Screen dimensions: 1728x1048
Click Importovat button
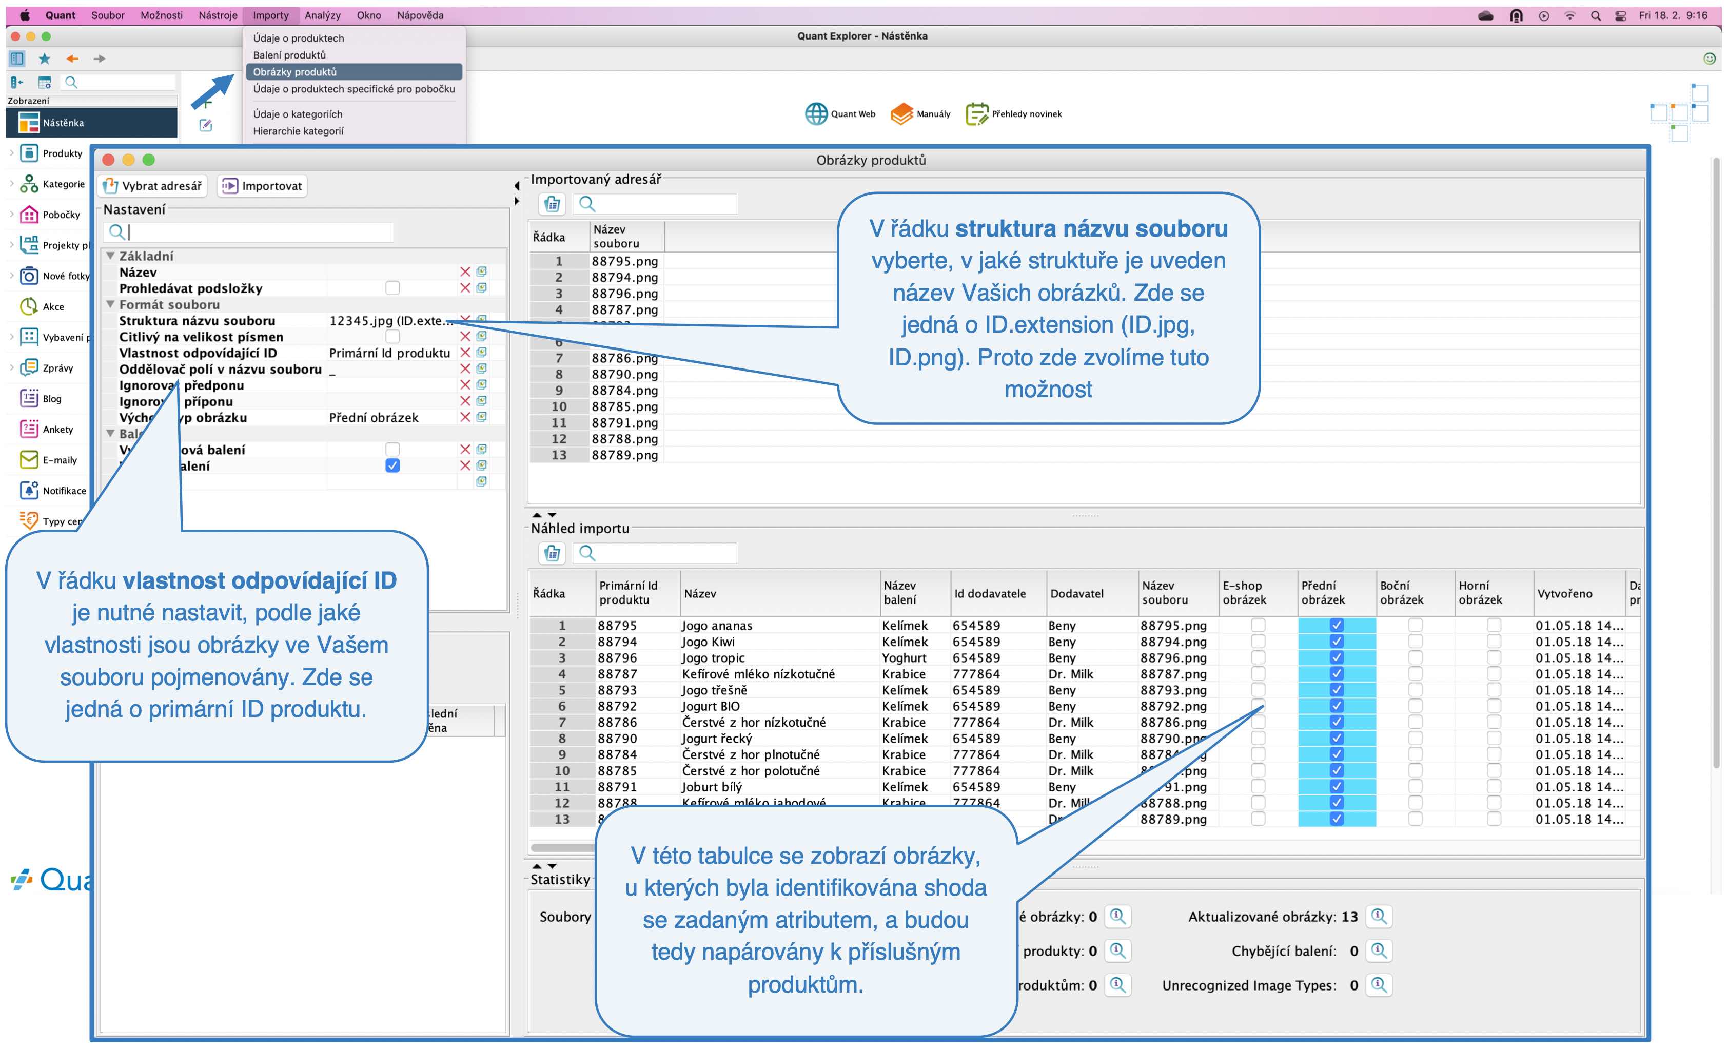coord(262,186)
